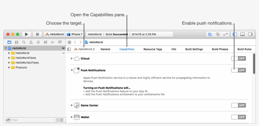Image resolution: width=259 pixels, height=126 pixels.
Task: Open the Resource Tags tab
Action: click(x=153, y=49)
